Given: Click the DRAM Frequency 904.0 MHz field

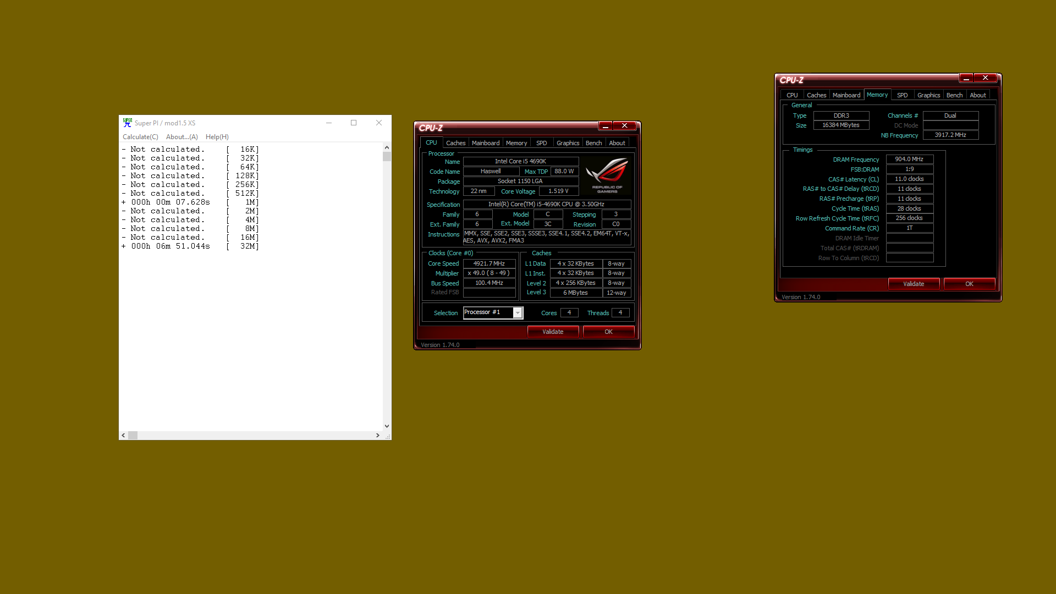Looking at the screenshot, I should (909, 159).
